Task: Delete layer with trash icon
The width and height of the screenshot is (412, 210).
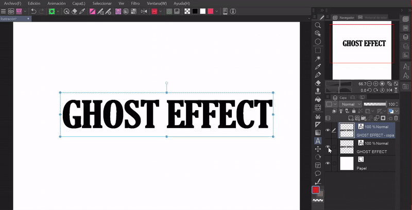Action: click(x=396, y=118)
